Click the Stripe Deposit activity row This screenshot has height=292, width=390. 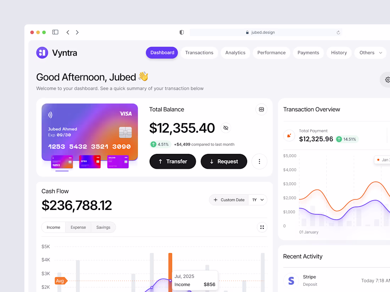[x=336, y=281]
